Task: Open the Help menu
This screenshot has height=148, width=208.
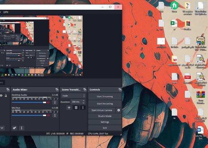Action: pyautogui.click(x=6, y=12)
